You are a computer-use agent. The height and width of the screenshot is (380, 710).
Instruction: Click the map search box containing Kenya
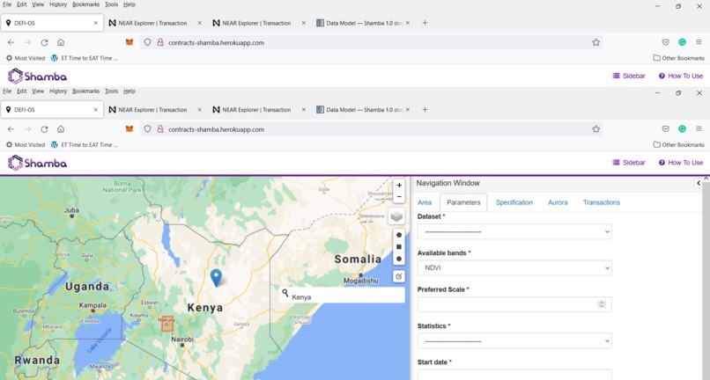pos(342,296)
